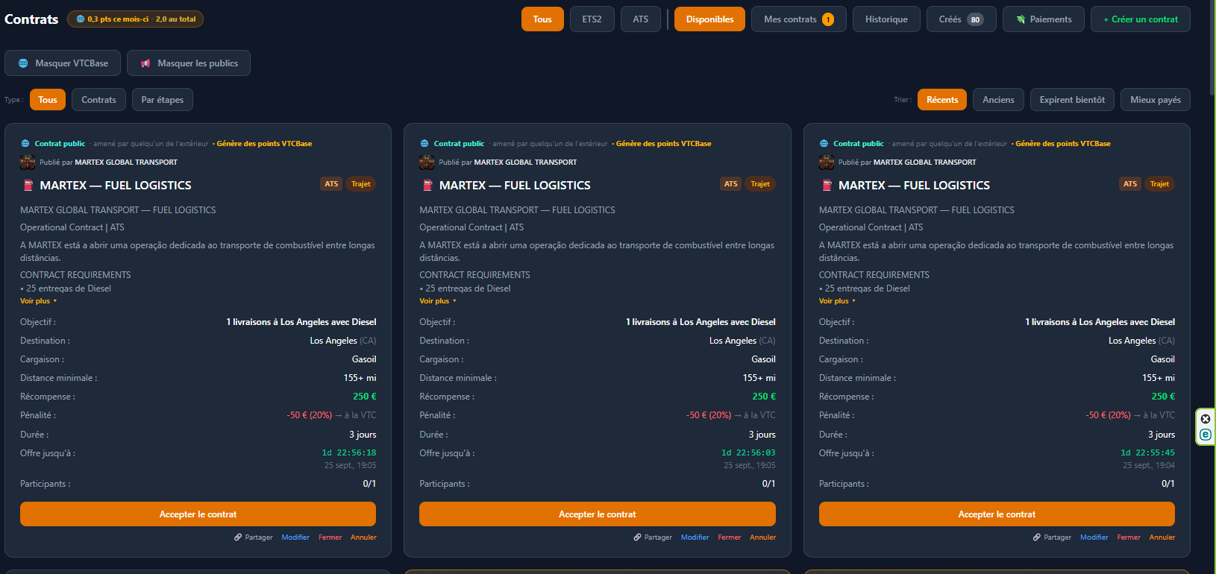The image size is (1216, 574).
Task: Sort contracts by Anciens
Action: [x=998, y=100]
